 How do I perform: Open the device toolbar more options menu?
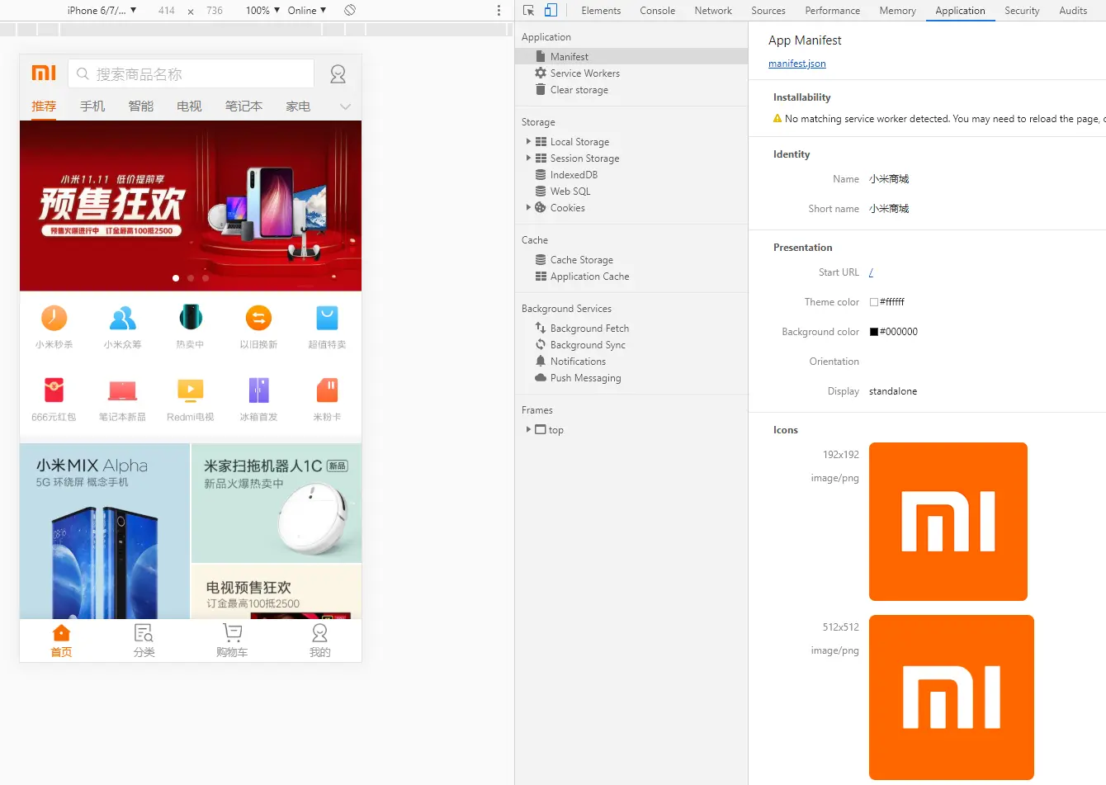point(499,11)
